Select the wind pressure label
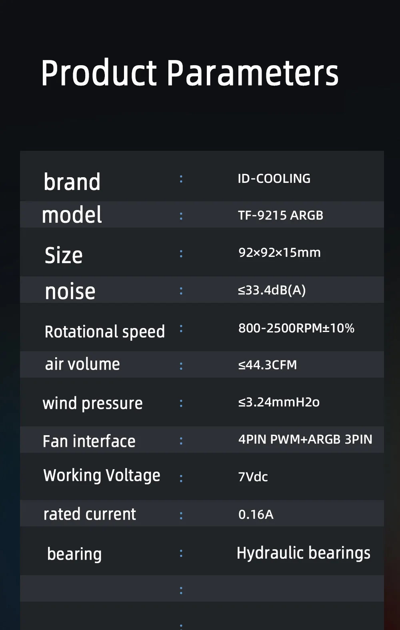The height and width of the screenshot is (630, 400). pyautogui.click(x=93, y=403)
